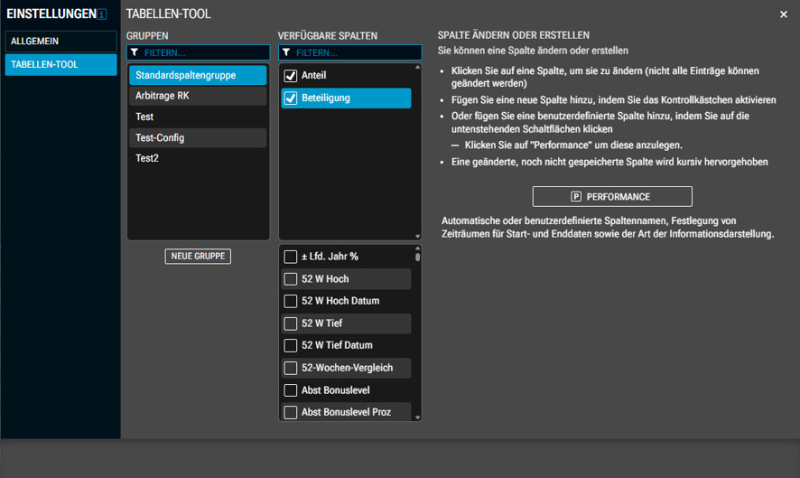Focus the Verfügbare Spalten filter field

pos(350,52)
